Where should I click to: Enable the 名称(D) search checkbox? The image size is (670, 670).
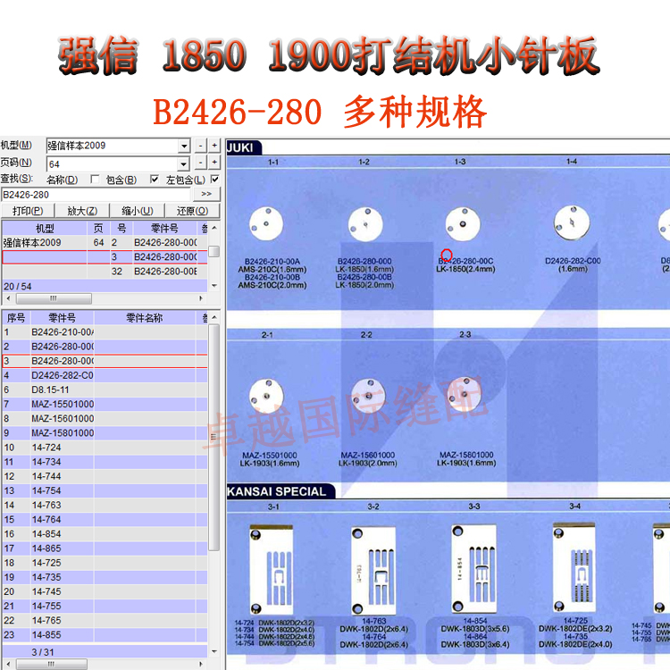click(95, 179)
